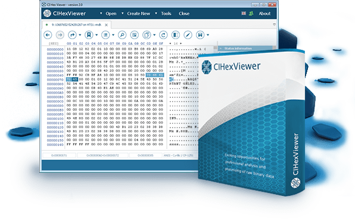The width and height of the screenshot is (355, 219).
Task: Click the back navigation arrow icon
Action: point(48,35)
